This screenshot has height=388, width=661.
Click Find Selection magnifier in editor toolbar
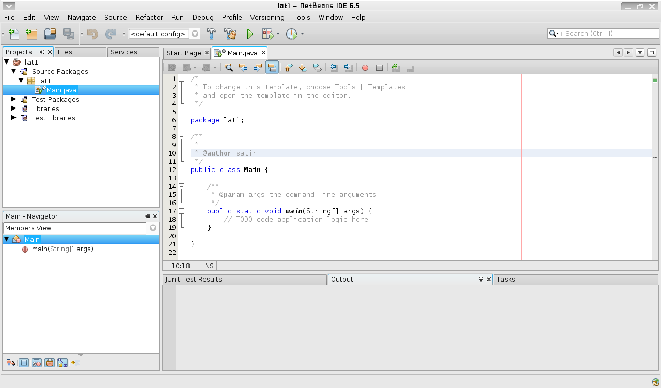pyautogui.click(x=228, y=68)
